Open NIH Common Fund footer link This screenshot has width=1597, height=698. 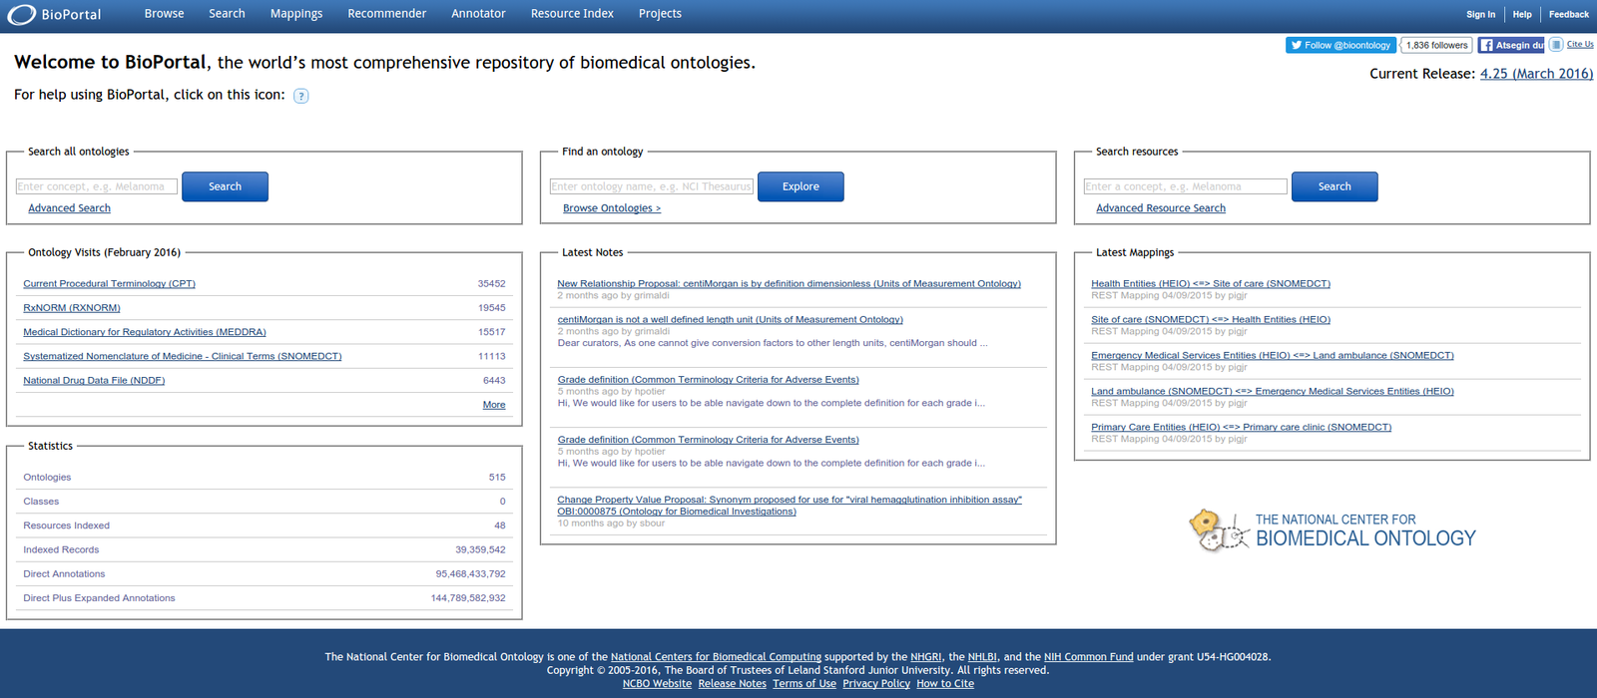click(x=1088, y=657)
